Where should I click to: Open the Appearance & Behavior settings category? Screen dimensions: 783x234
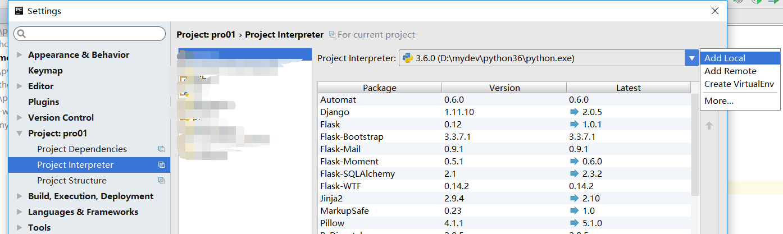point(79,55)
